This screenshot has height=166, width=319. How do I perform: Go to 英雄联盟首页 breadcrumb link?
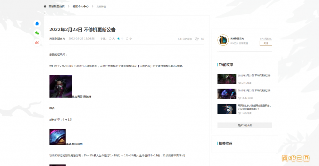point(57,7)
